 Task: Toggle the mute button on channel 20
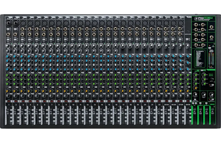(145, 101)
